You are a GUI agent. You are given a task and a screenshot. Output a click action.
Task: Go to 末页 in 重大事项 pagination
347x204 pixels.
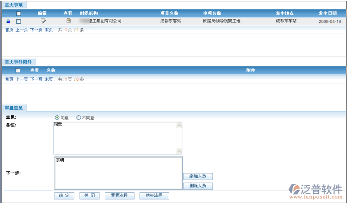[49, 30]
